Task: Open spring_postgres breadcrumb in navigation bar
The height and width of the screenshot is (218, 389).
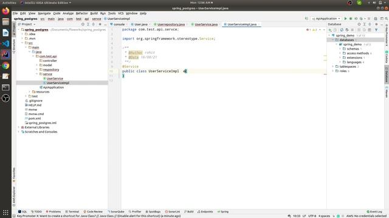Action: pyautogui.click(x=26, y=19)
